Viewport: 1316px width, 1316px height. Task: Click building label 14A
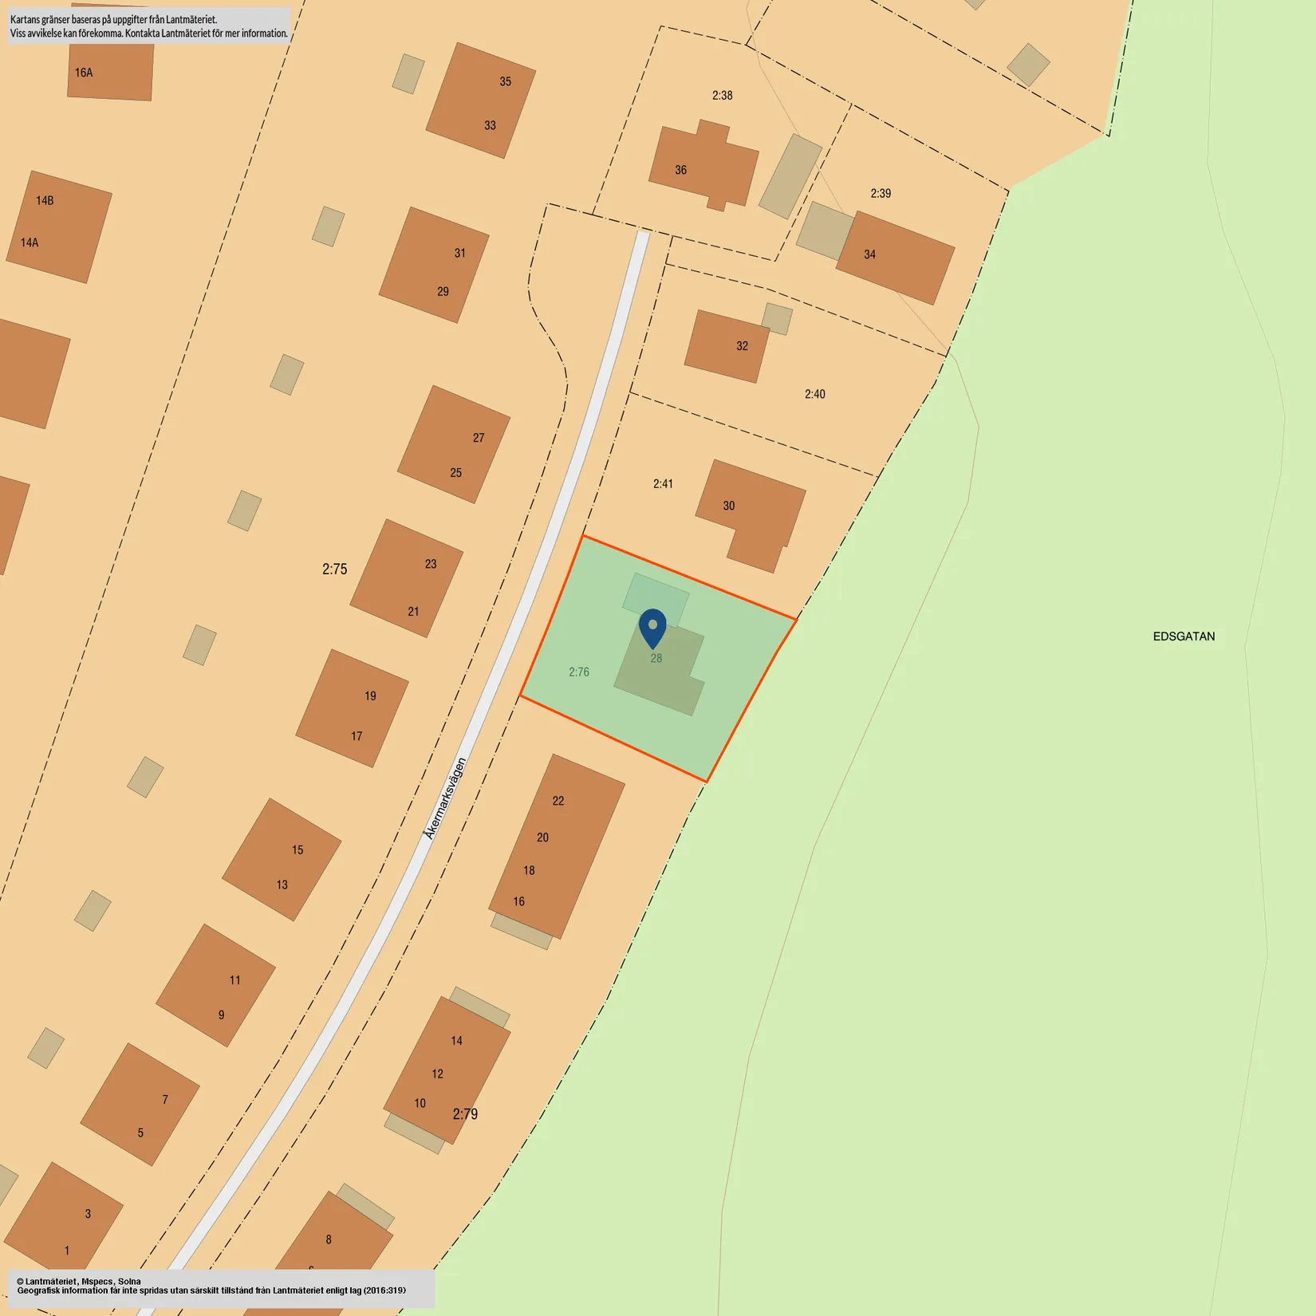pyautogui.click(x=30, y=242)
